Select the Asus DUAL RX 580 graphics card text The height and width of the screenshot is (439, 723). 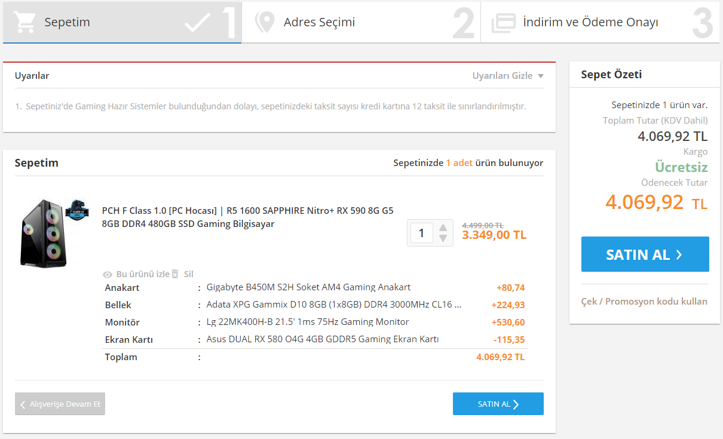[x=323, y=339]
